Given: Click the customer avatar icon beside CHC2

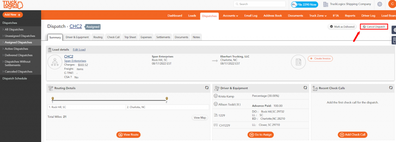Looking at the screenshot, I should click(55, 62).
